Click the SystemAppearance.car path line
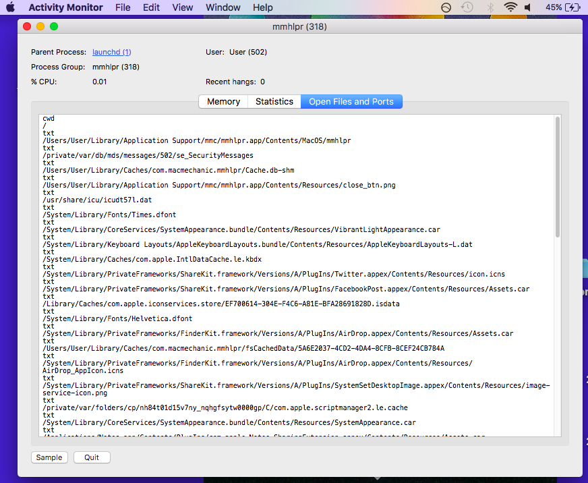 (x=229, y=422)
